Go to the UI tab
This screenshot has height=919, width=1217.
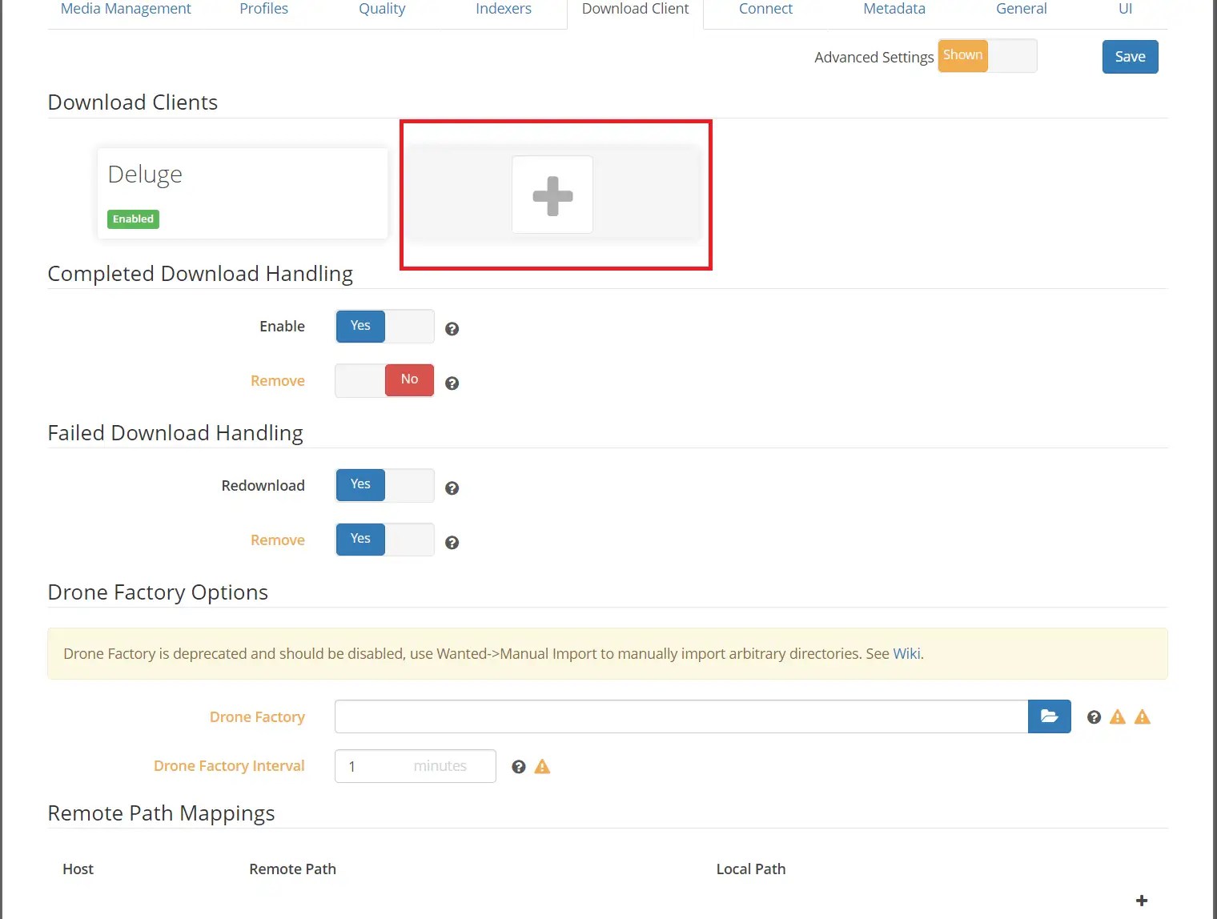(x=1126, y=10)
